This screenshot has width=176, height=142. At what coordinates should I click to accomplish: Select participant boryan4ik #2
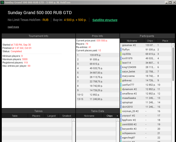coord(146,129)
